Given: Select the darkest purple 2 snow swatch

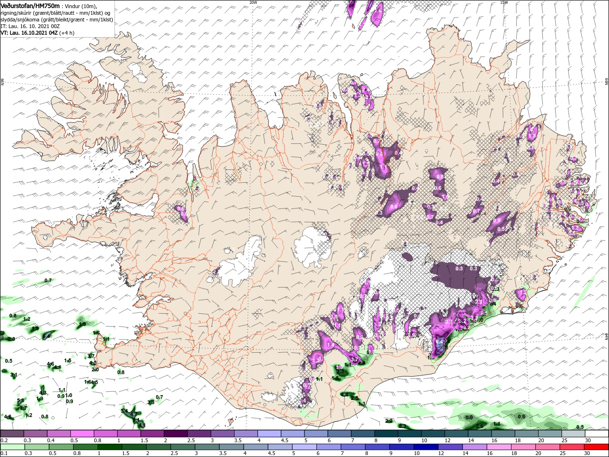Looking at the screenshot, I should point(176,434).
